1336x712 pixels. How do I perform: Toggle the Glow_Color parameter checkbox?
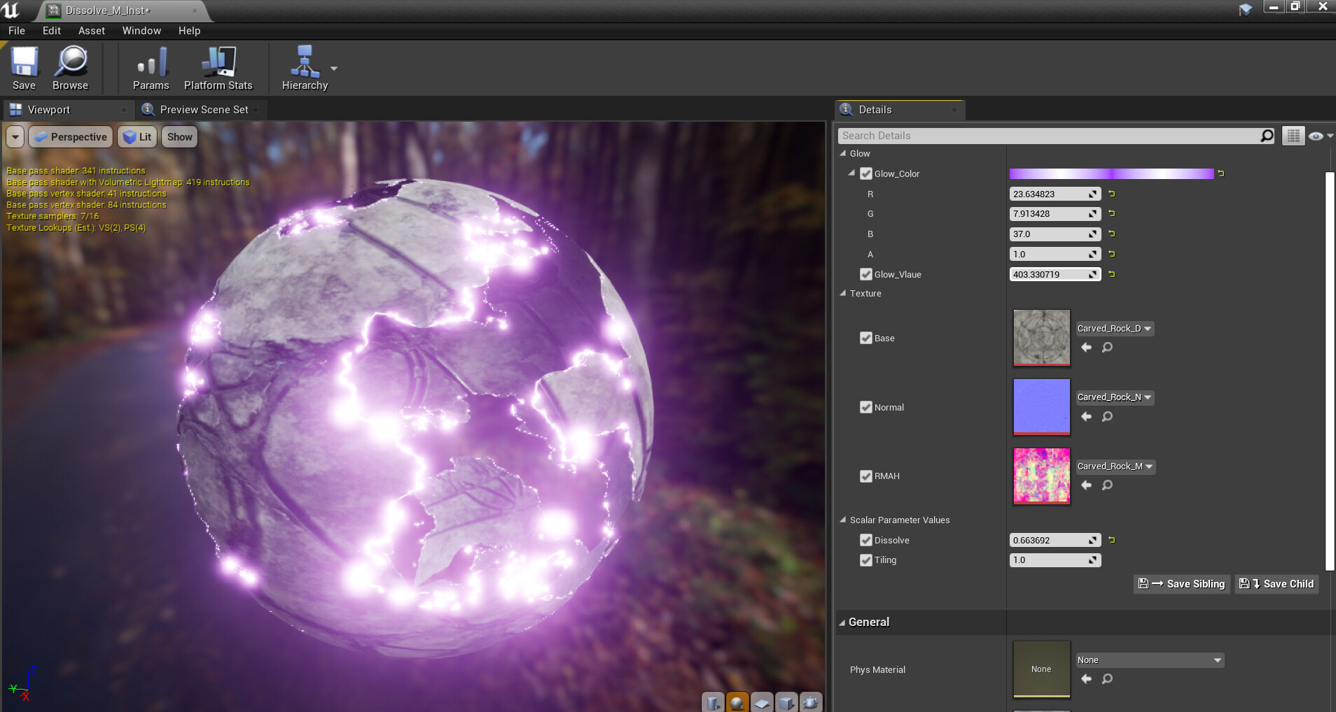(866, 173)
